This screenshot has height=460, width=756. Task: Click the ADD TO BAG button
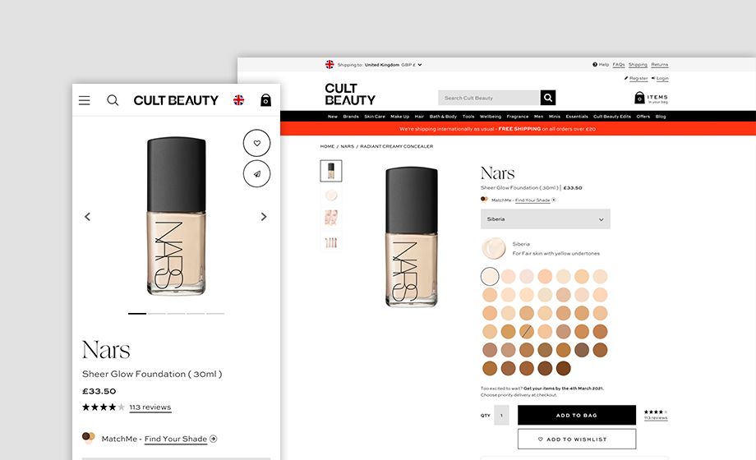coord(577,415)
